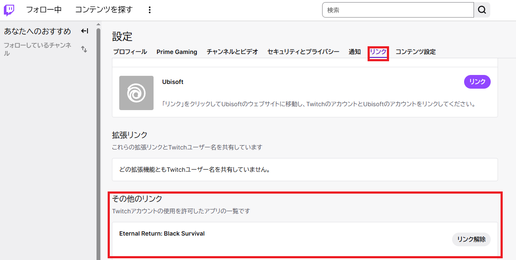The height and width of the screenshot is (260, 516).
Task: Open the three-dot more options menu
Action: pos(149,10)
